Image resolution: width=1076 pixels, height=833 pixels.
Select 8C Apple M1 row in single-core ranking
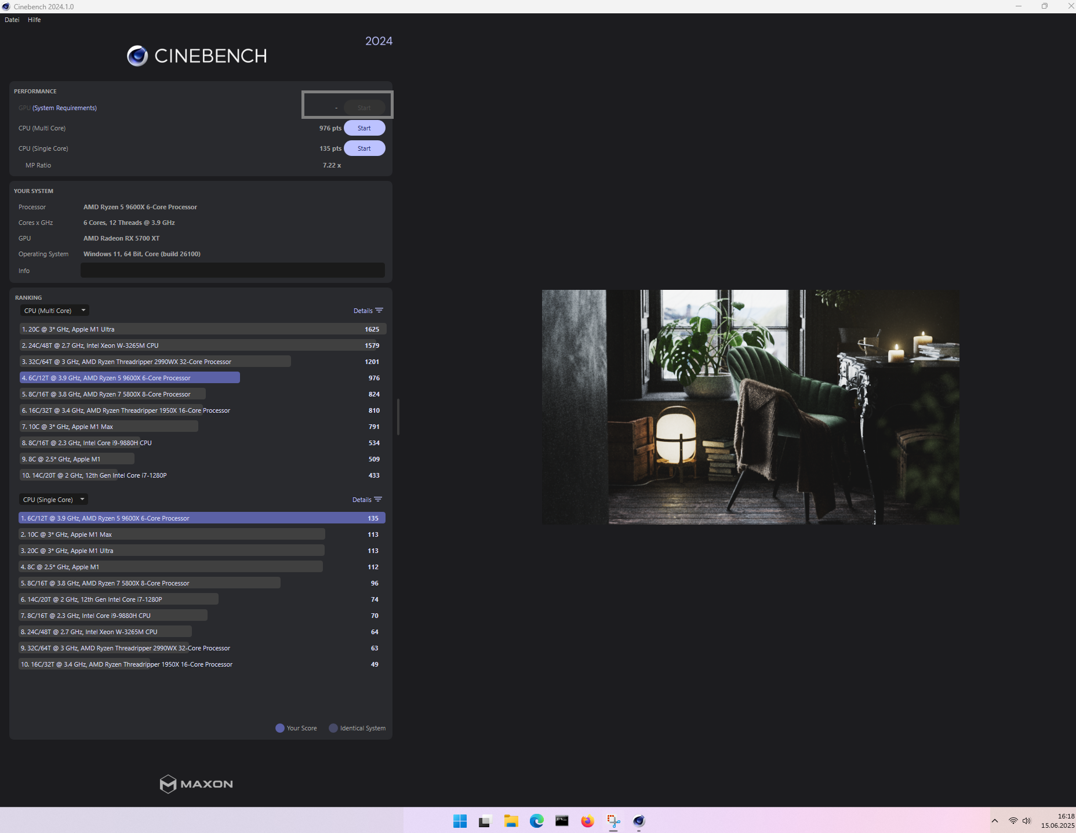coord(202,567)
